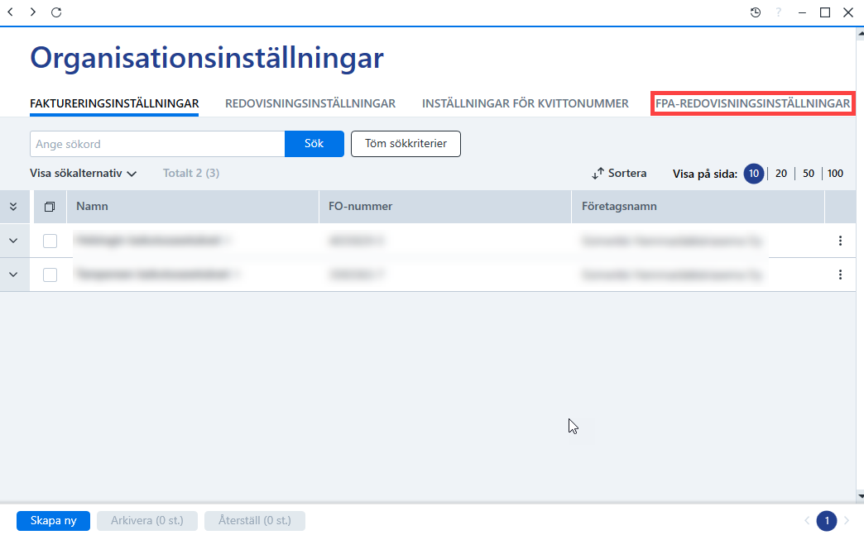Click the Arkivera (0 st.) button
The width and height of the screenshot is (864, 535).
tap(147, 521)
